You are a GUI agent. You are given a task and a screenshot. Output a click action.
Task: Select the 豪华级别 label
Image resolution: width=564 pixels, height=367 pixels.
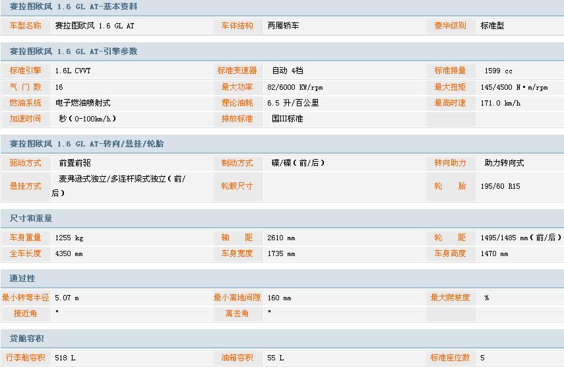point(450,26)
